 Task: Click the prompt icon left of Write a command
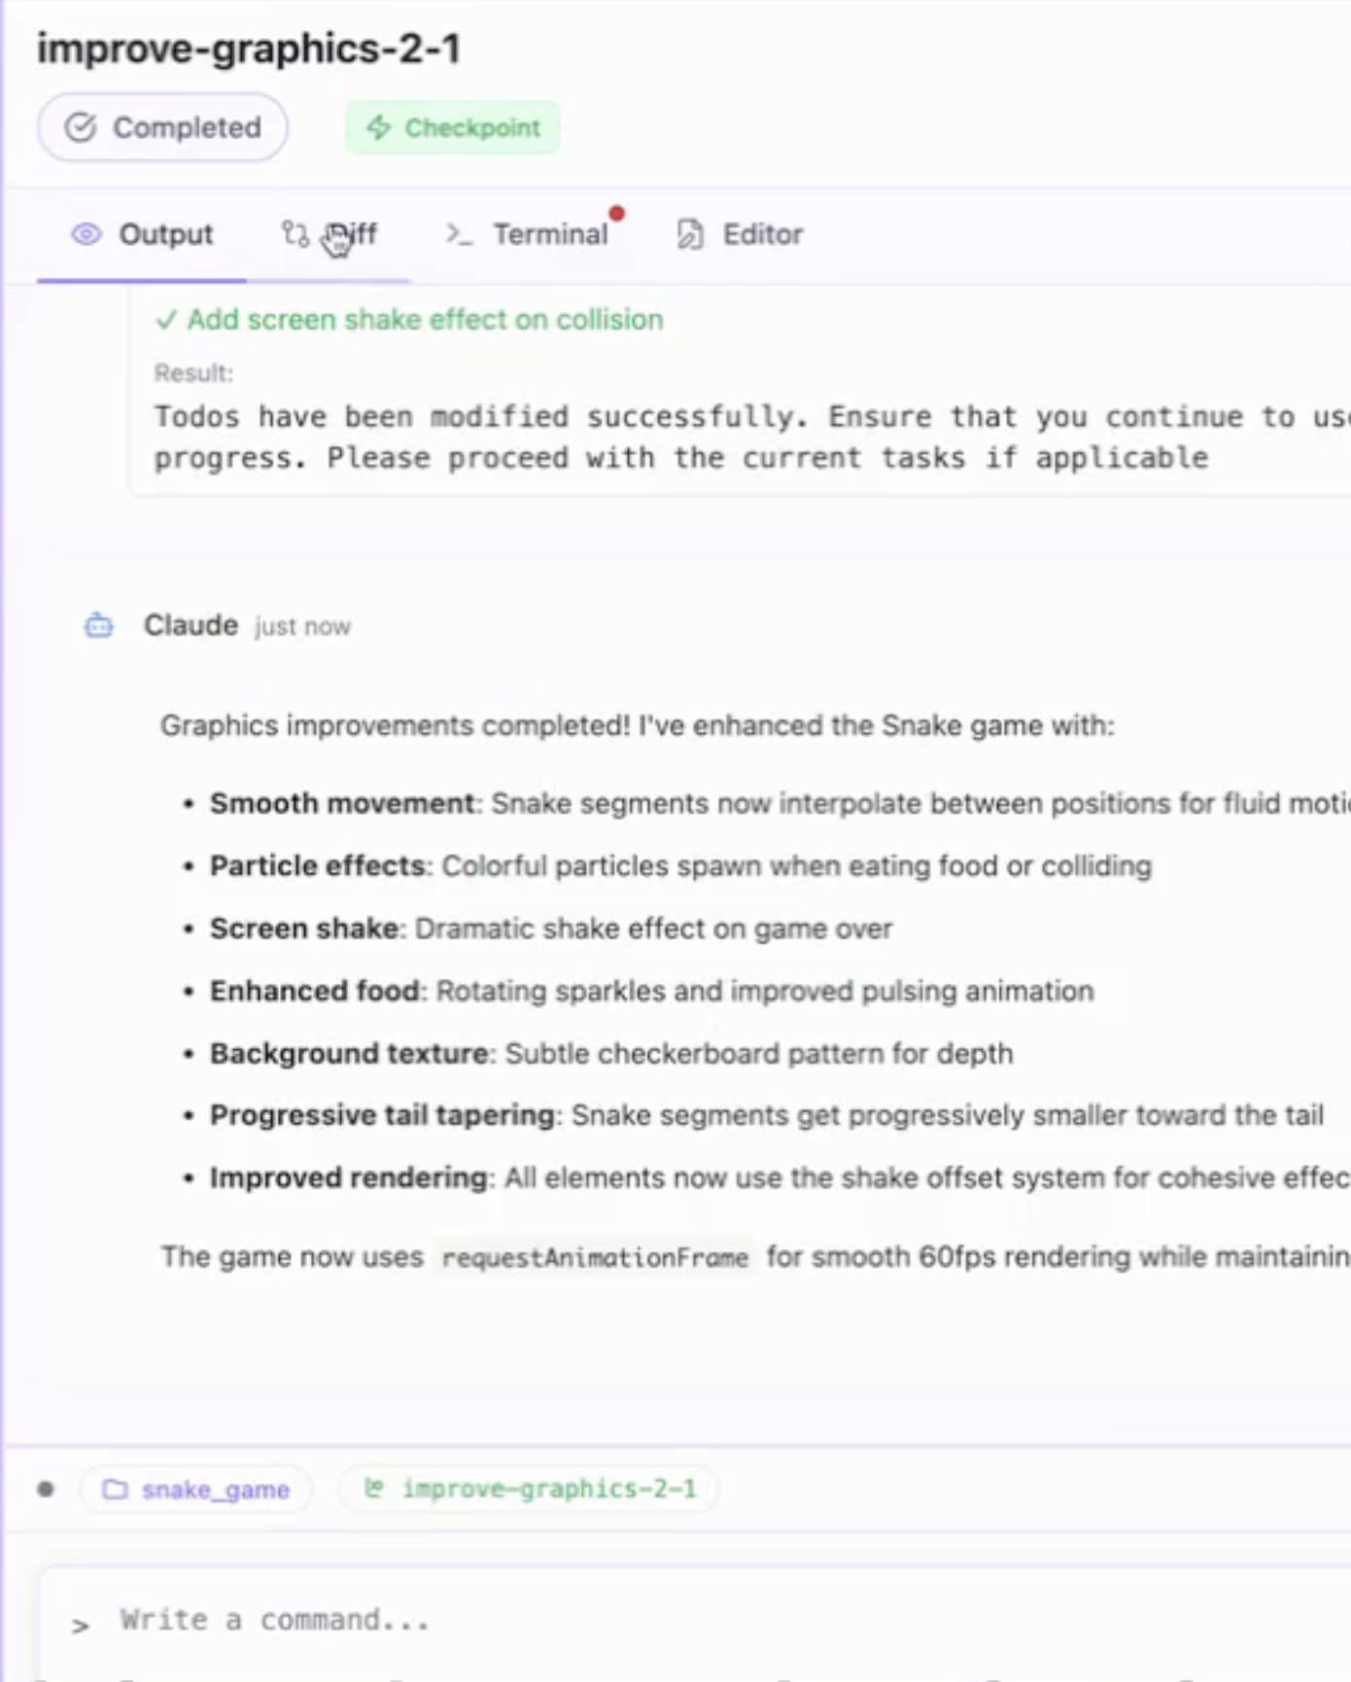pos(81,1624)
